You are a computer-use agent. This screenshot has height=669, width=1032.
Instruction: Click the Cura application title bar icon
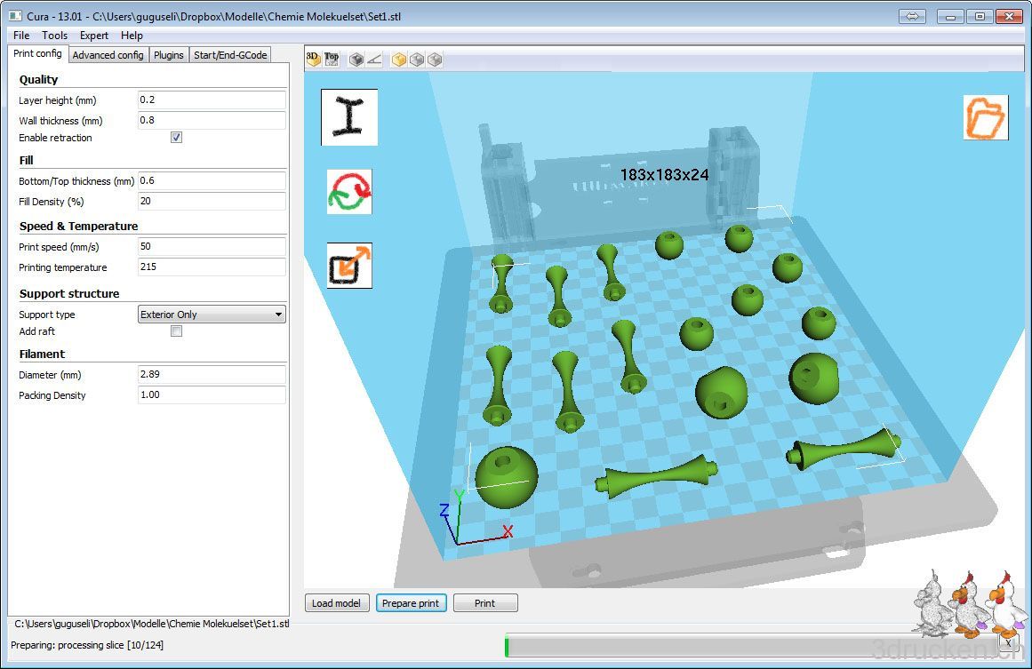[x=15, y=16]
